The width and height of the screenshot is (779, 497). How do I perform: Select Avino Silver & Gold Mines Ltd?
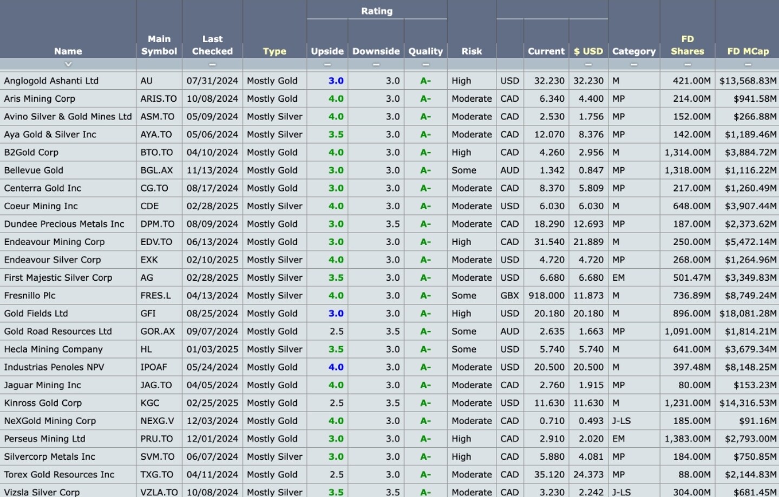(x=68, y=116)
